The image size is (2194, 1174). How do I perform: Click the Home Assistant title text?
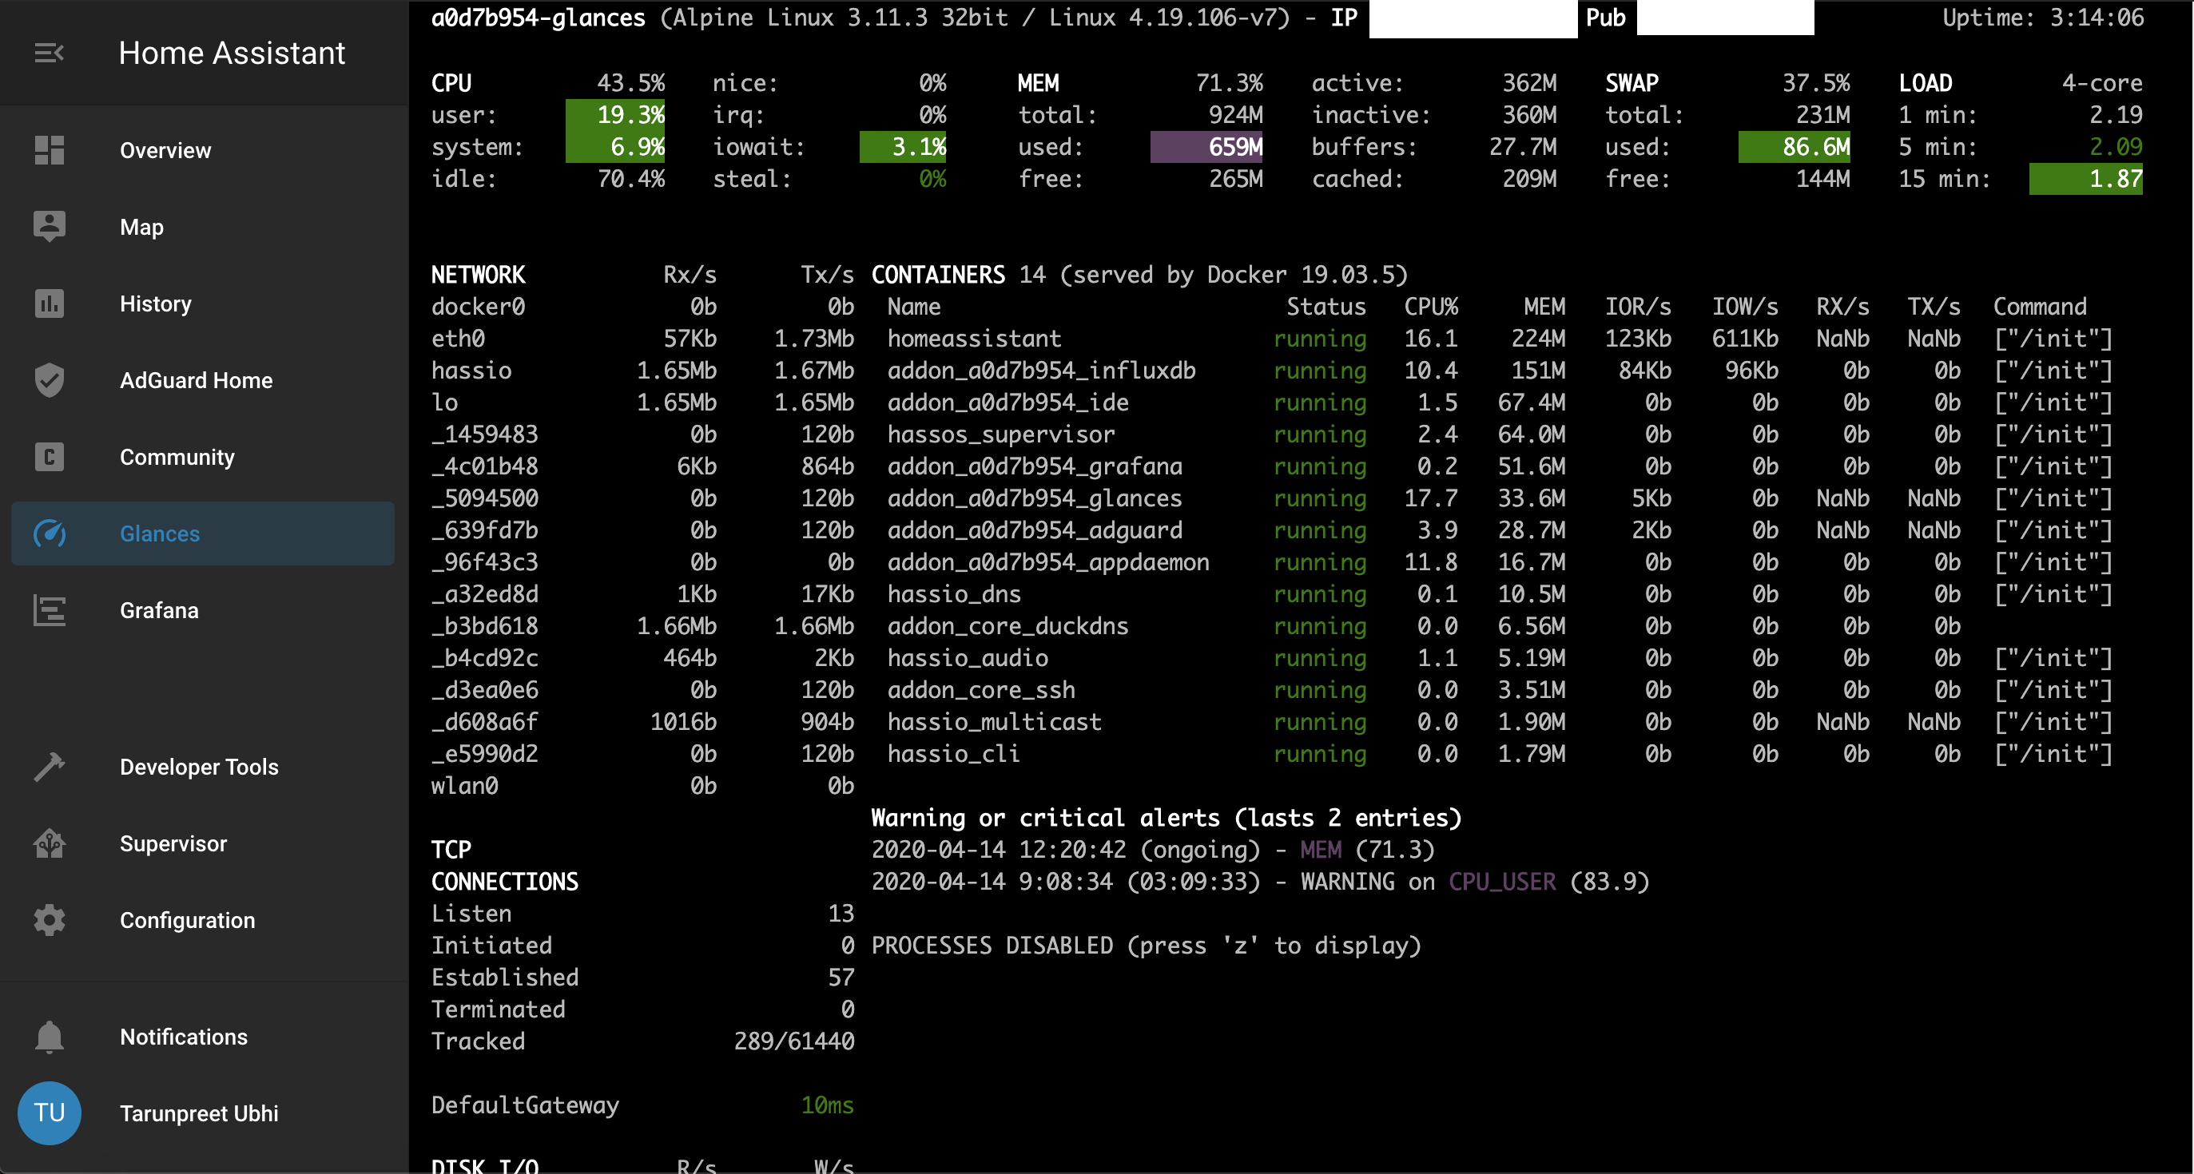click(x=232, y=53)
